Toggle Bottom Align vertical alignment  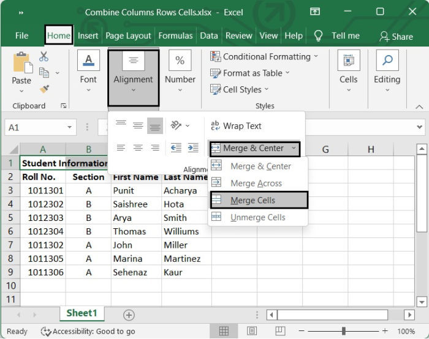tap(155, 125)
